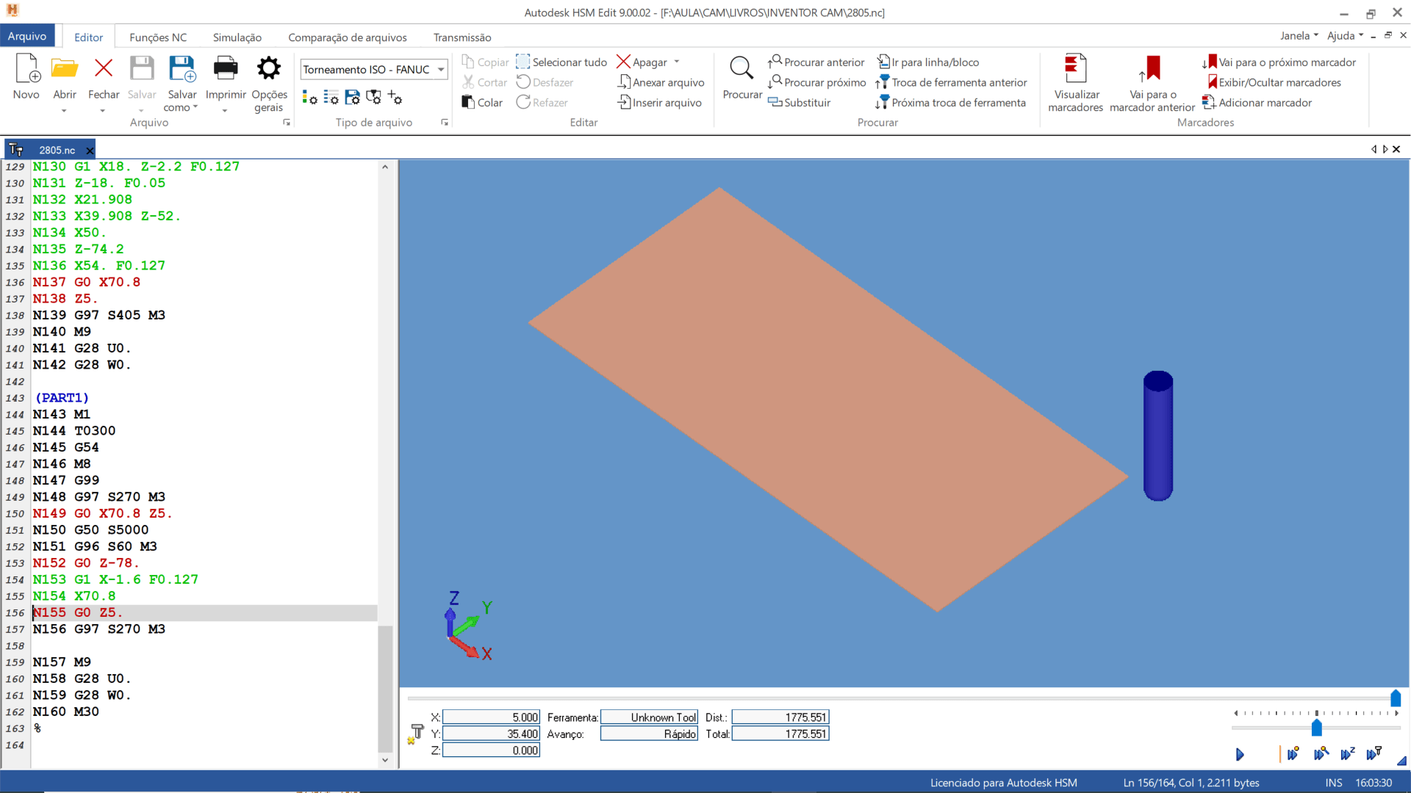Expand Tipo de arquivo dialog launcher

click(445, 123)
